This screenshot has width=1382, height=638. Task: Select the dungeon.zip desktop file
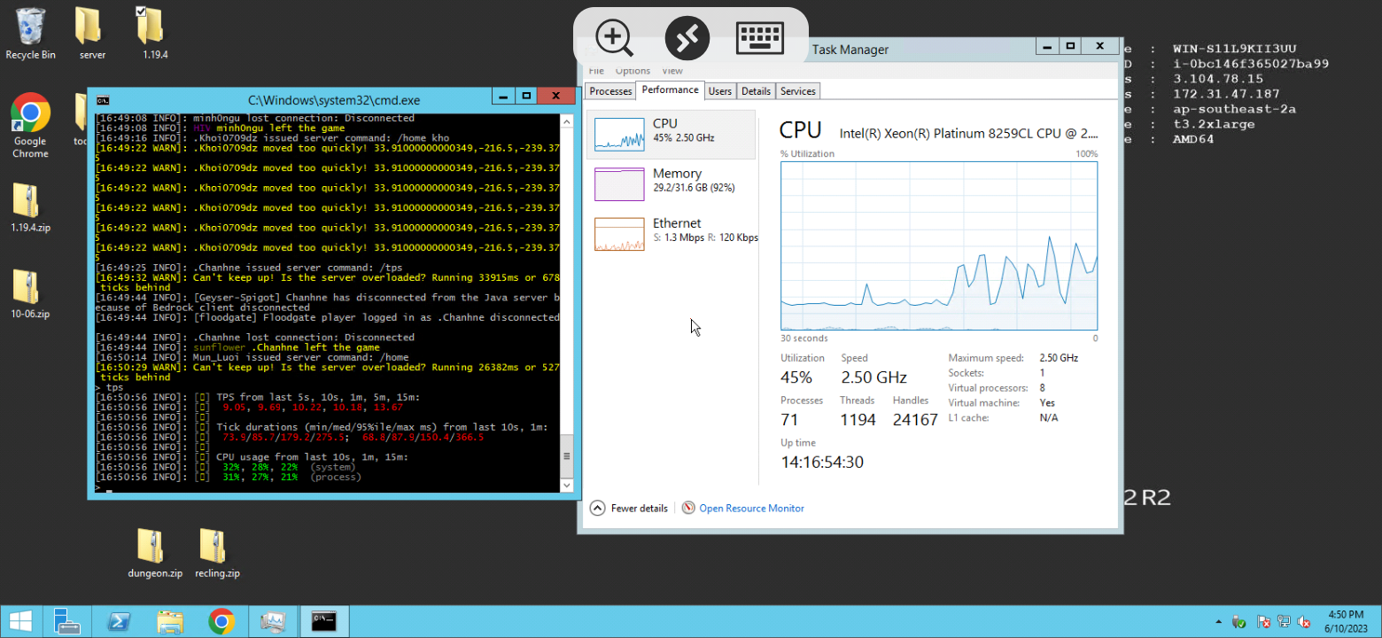coord(153,553)
